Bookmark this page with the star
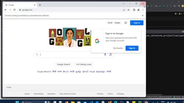 [129, 10]
